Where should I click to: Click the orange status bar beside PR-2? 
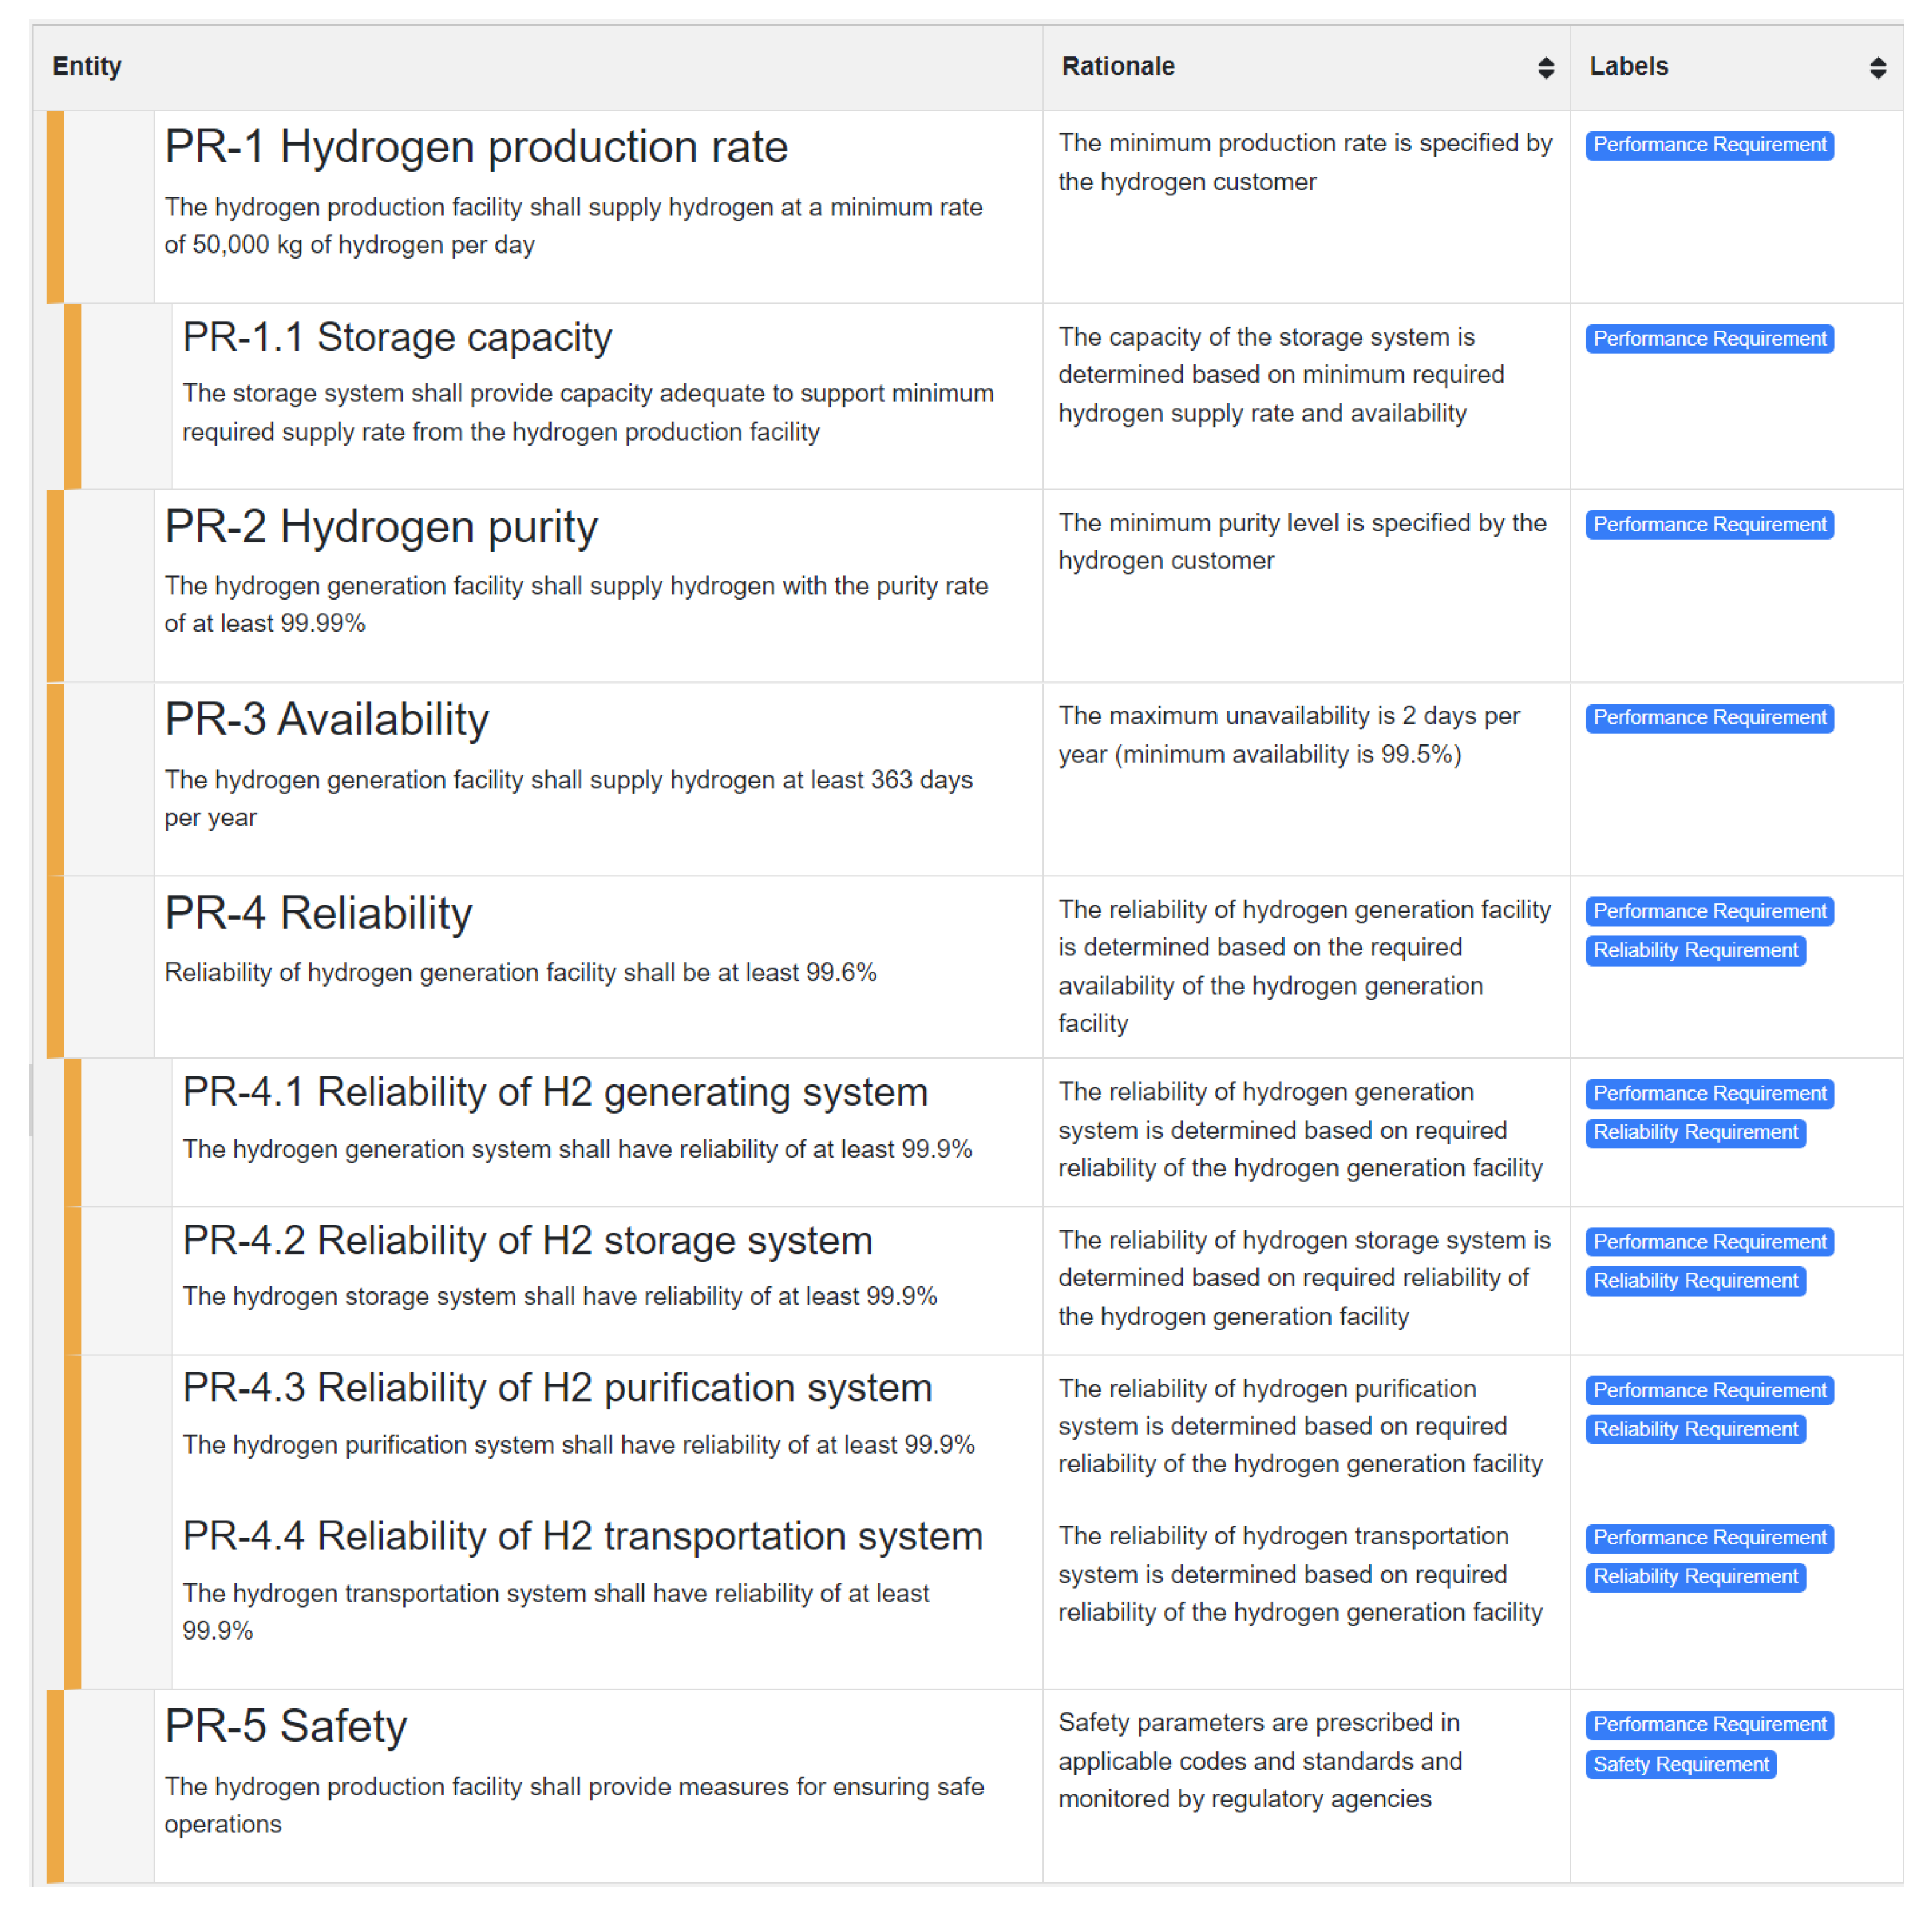pyautogui.click(x=56, y=585)
